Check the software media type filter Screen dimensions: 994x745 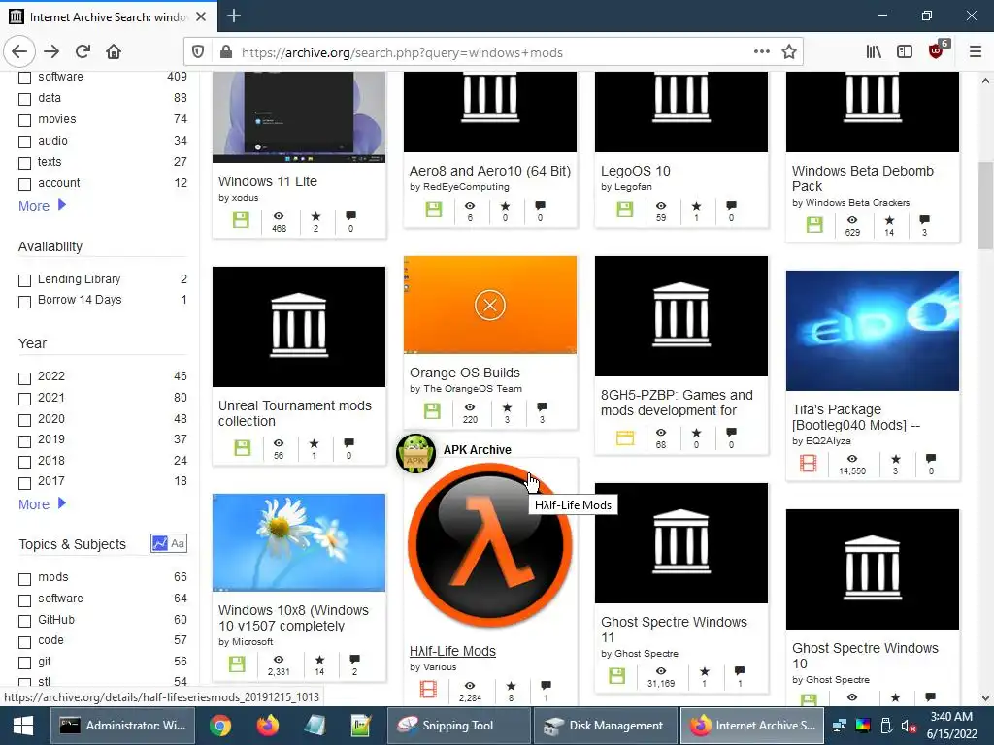pyautogui.click(x=24, y=78)
